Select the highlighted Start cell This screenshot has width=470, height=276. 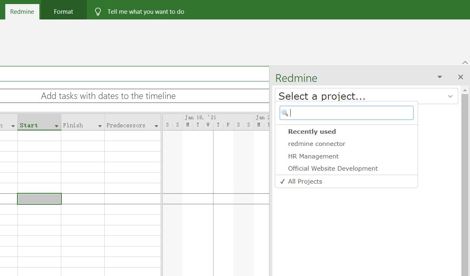pos(39,199)
